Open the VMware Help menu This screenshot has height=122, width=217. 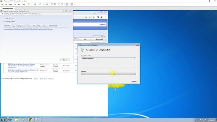(x=23, y=4)
